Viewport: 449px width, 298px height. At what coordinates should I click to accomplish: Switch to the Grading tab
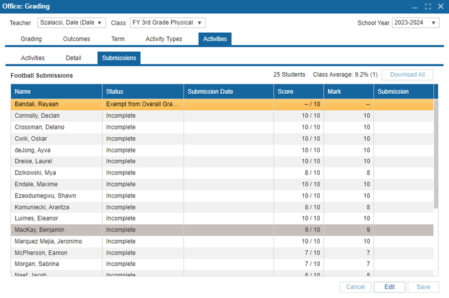[x=31, y=39]
